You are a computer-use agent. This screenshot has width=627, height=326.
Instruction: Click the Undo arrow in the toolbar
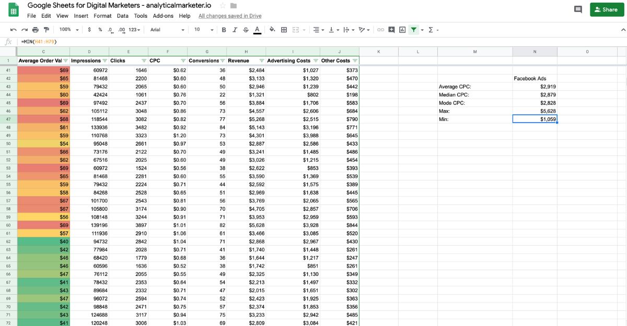click(13, 30)
